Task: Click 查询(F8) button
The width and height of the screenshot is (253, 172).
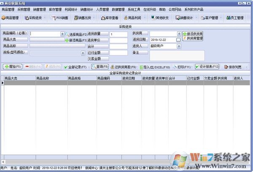Action: [x=100, y=66]
